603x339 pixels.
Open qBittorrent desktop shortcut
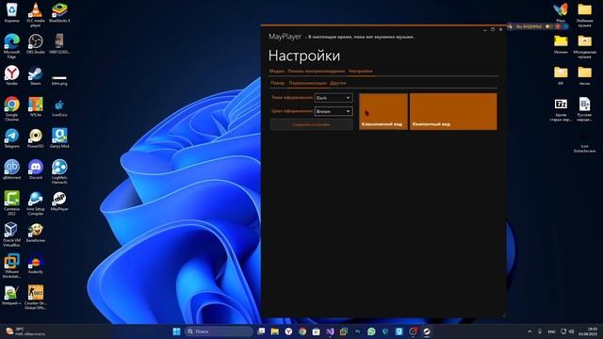pos(12,169)
